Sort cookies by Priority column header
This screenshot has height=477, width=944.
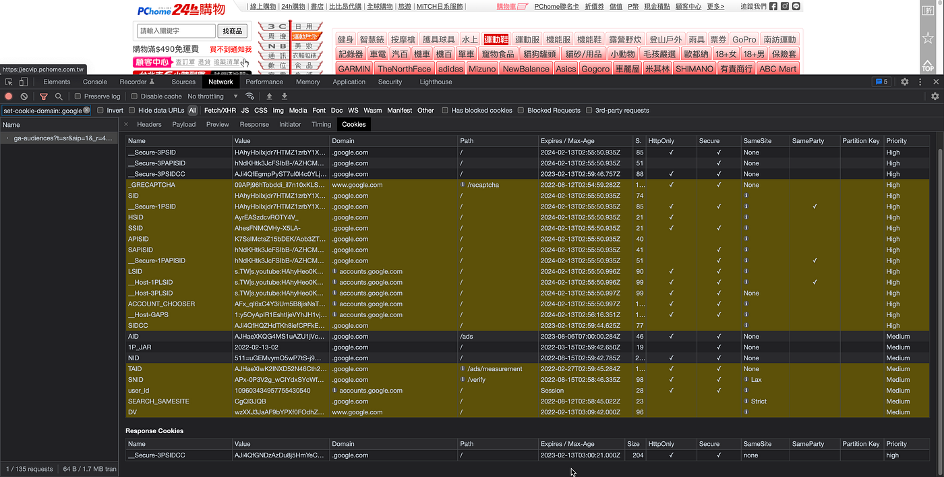[x=907, y=141]
